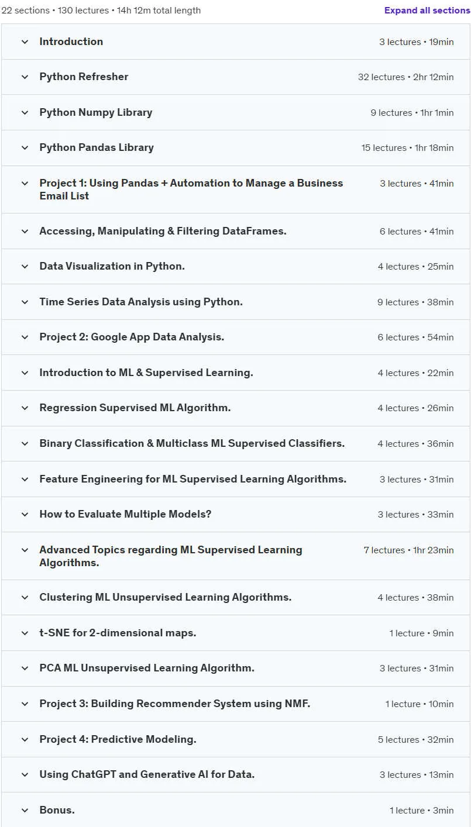Click the chevron next to Python Numpy Library

click(x=25, y=113)
